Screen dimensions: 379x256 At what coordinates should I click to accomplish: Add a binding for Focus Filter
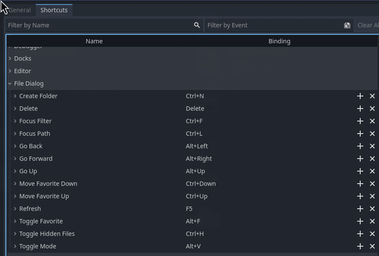[x=360, y=121]
